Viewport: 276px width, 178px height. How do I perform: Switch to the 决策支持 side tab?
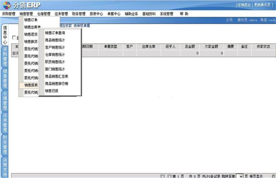[5, 167]
